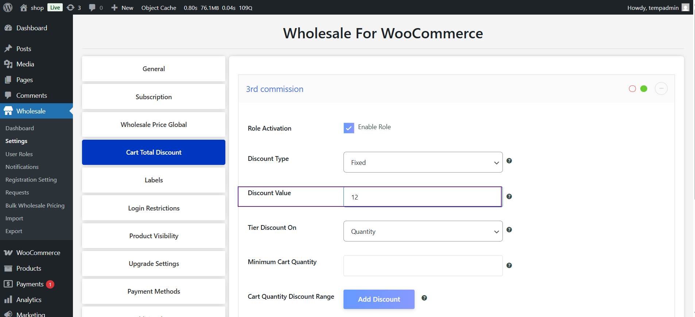Image resolution: width=695 pixels, height=317 pixels.
Task: Open the Subscription settings tab
Action: (x=154, y=97)
